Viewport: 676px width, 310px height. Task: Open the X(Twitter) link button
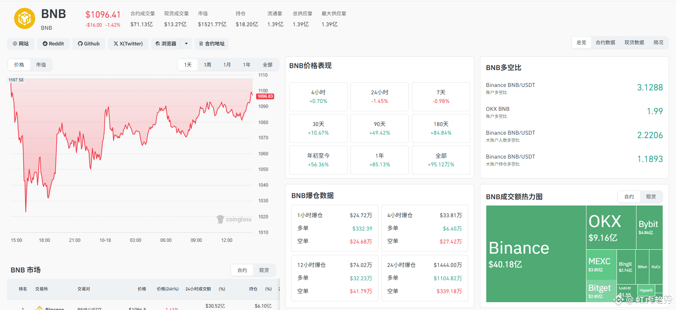point(128,44)
